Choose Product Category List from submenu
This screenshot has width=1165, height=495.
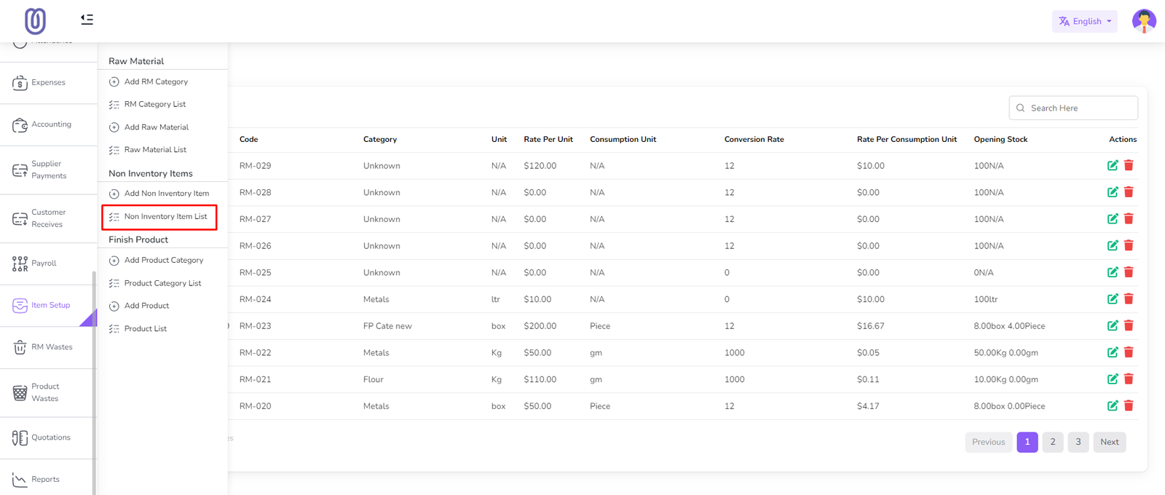pyautogui.click(x=162, y=283)
